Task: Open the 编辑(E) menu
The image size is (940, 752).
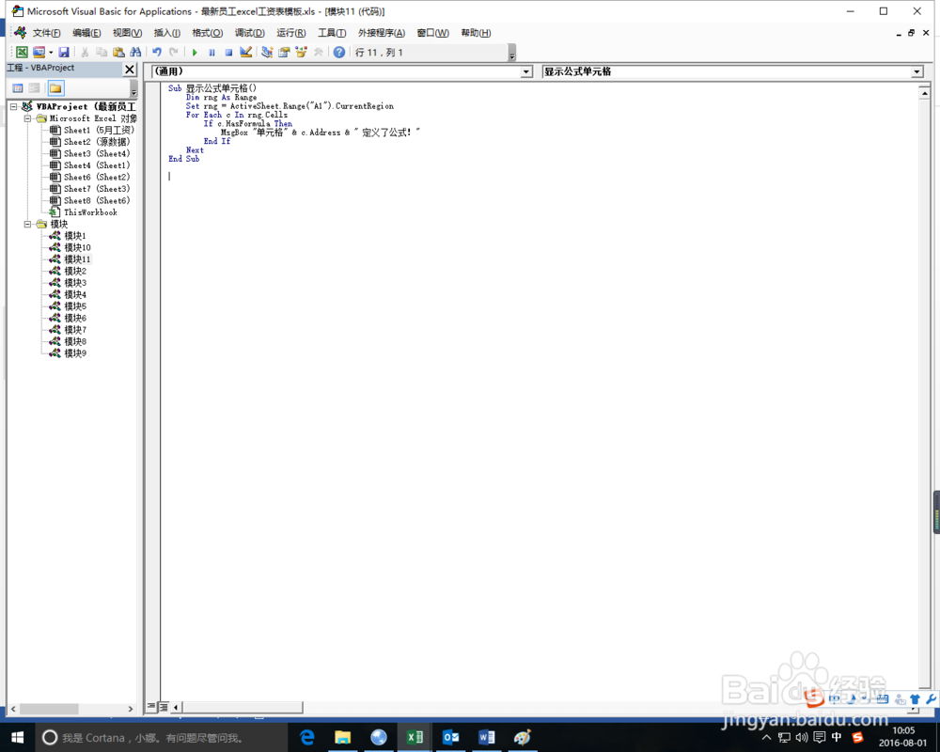Action: (86, 33)
